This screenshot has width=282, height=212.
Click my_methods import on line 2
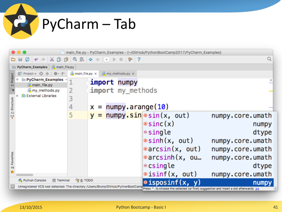[x=137, y=91]
